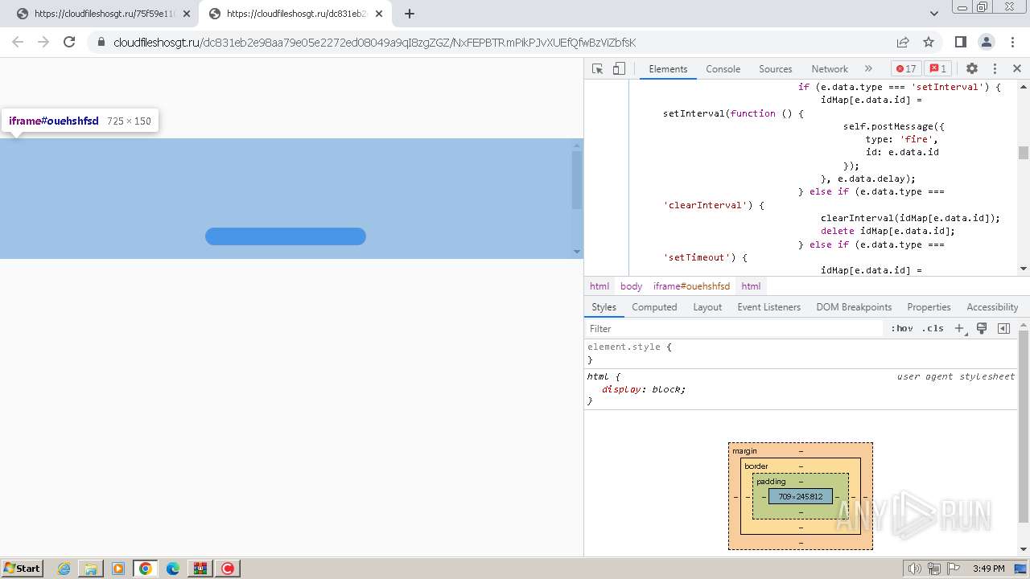Click the Elements code panel scrollbar thumb
The image size is (1030, 579).
[x=1024, y=153]
